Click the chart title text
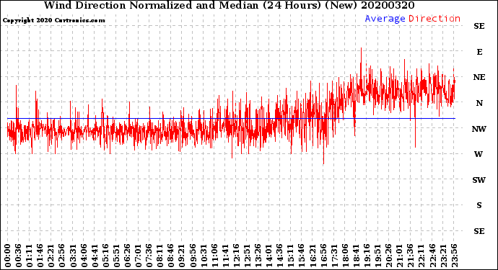The image size is (498, 270). click(229, 5)
